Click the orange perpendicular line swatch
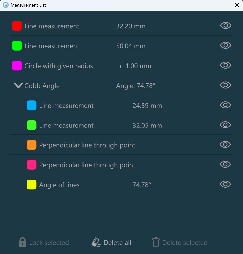The width and height of the screenshot is (243, 254). [32, 145]
